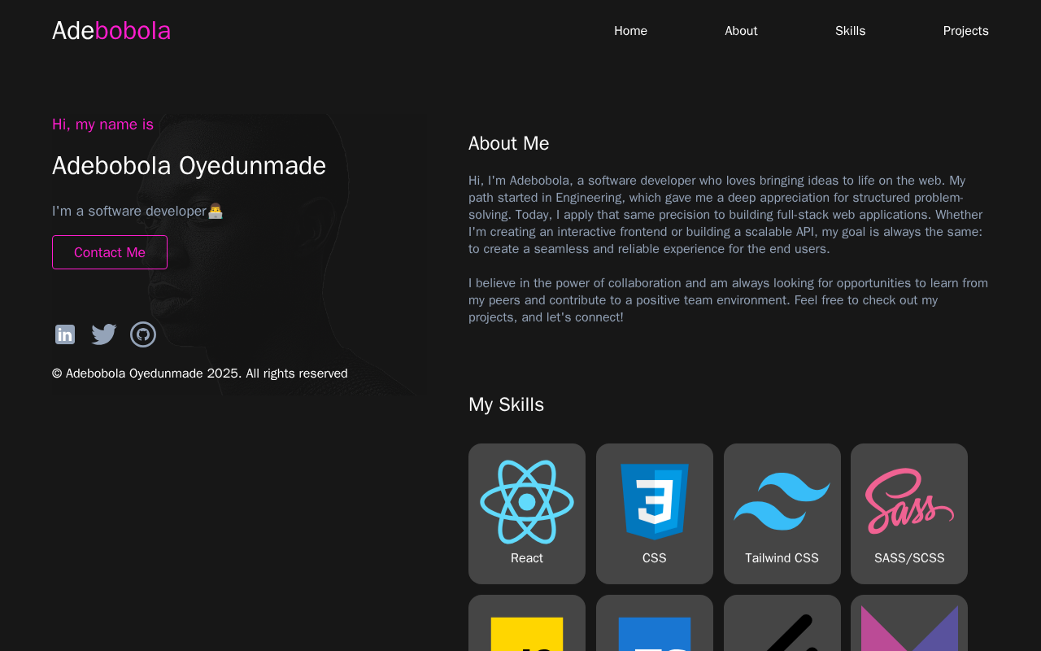1041x651 pixels.
Task: Click the blue TypeScript logo tile
Action: pos(655,634)
